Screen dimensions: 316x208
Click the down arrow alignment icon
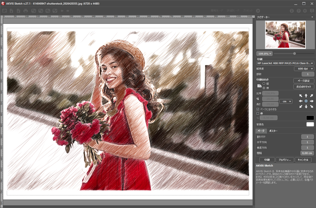(306, 107)
